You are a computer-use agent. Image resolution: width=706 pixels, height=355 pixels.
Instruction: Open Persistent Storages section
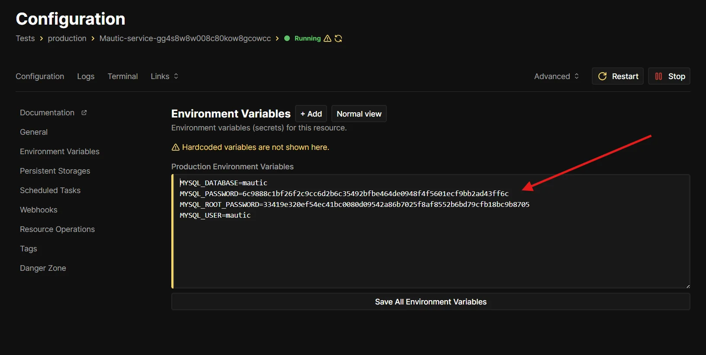click(55, 171)
